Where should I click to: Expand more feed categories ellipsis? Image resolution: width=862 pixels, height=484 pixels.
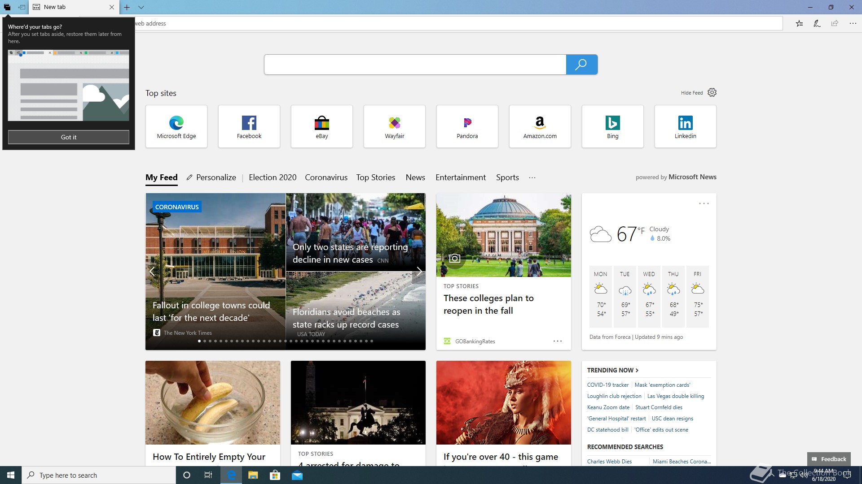pyautogui.click(x=532, y=177)
